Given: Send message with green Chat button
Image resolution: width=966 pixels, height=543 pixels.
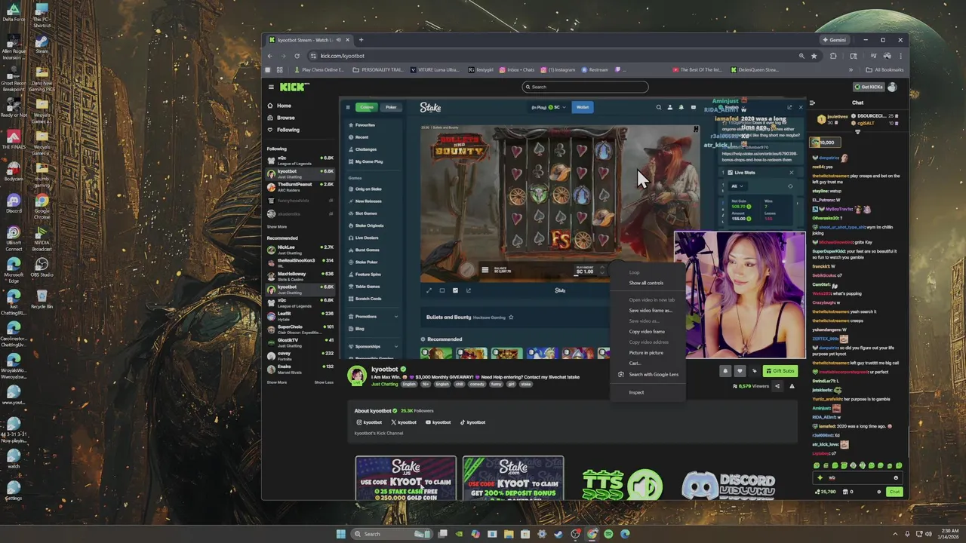Looking at the screenshot, I should [x=894, y=492].
